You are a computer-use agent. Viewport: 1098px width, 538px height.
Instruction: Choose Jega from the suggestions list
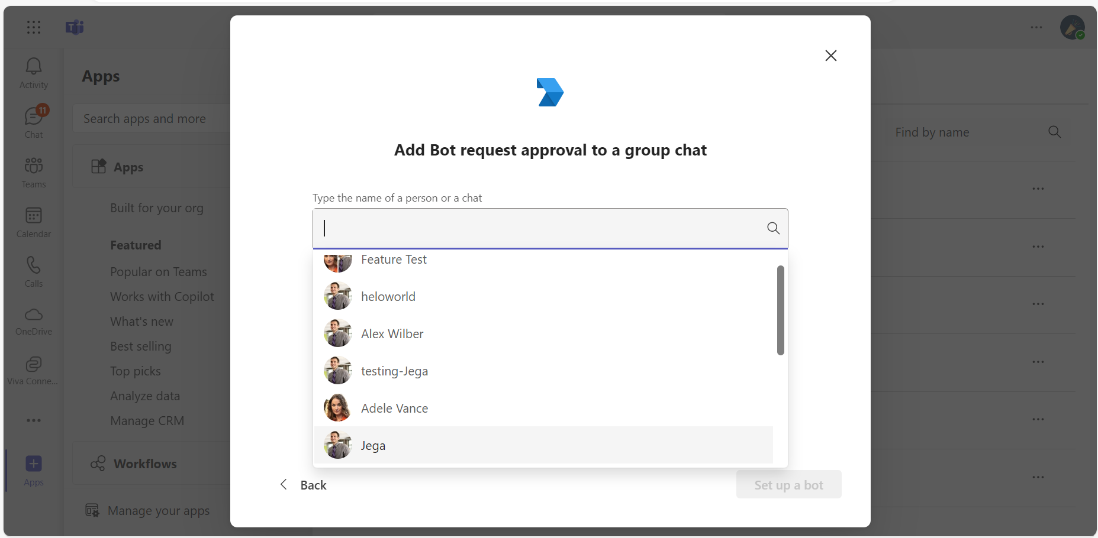pos(543,445)
